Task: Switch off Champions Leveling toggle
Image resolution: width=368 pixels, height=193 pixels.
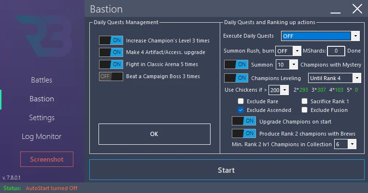Action: (x=236, y=78)
